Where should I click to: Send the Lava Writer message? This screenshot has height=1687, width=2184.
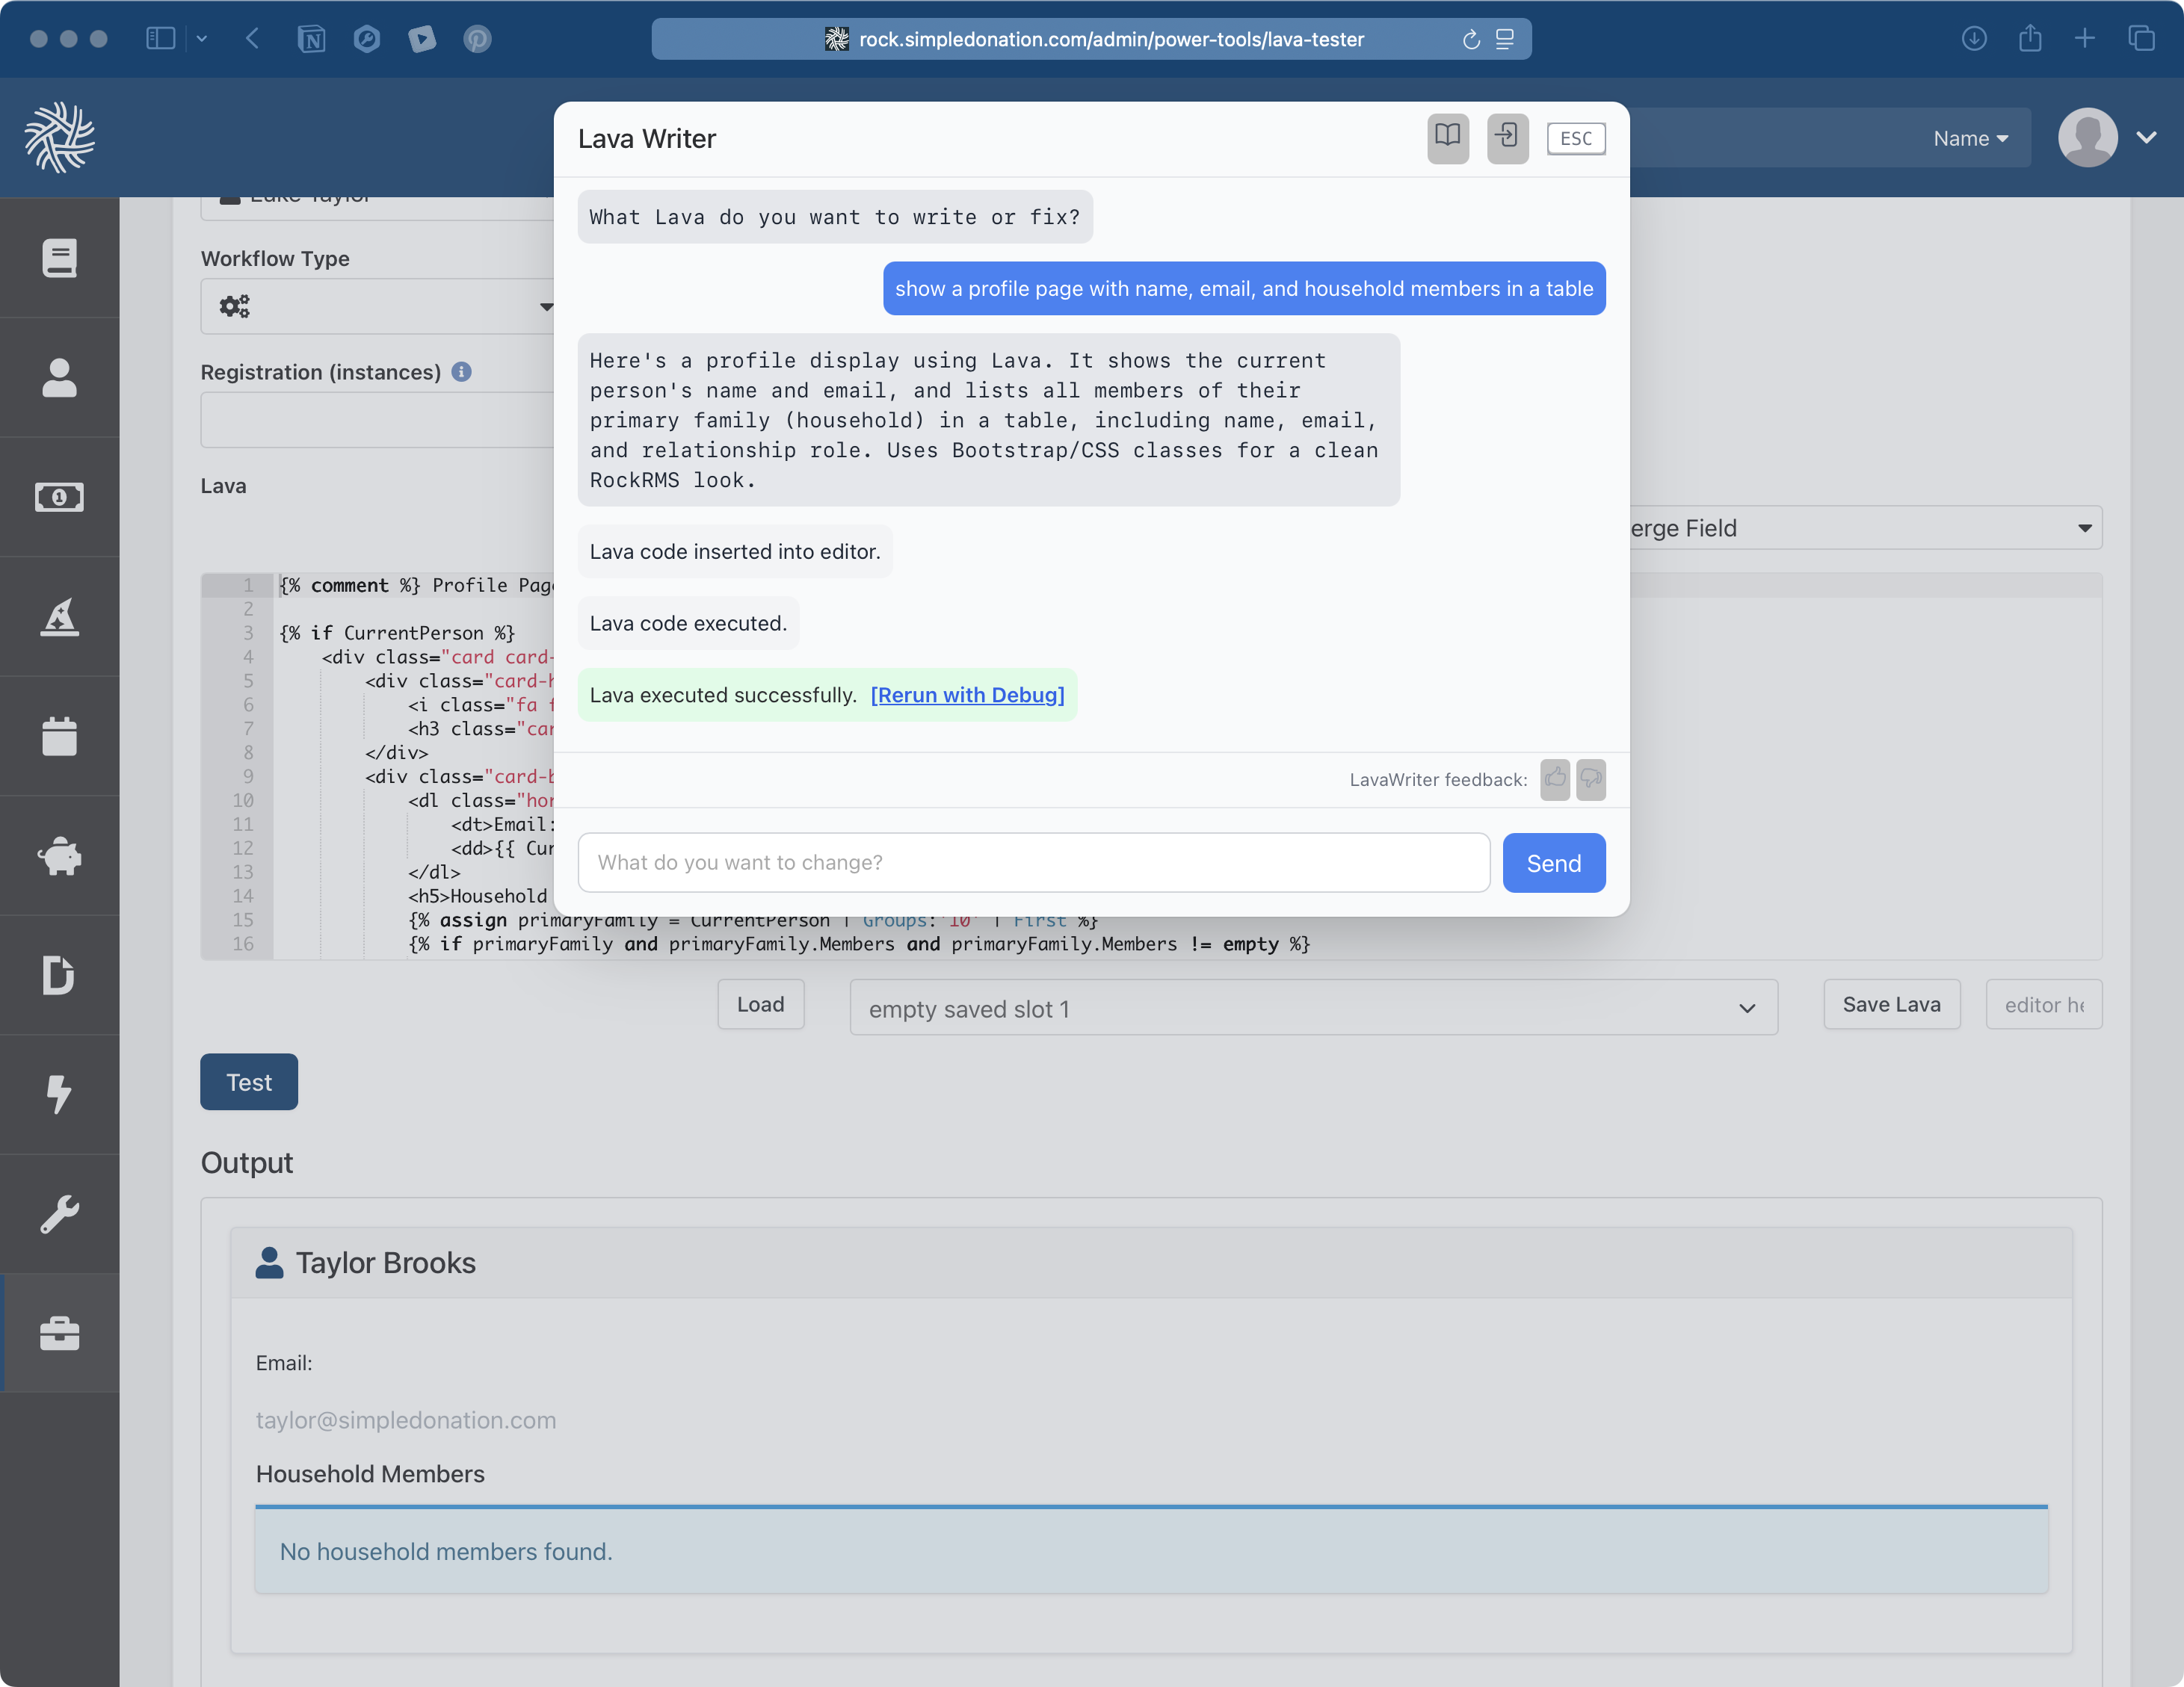1553,862
